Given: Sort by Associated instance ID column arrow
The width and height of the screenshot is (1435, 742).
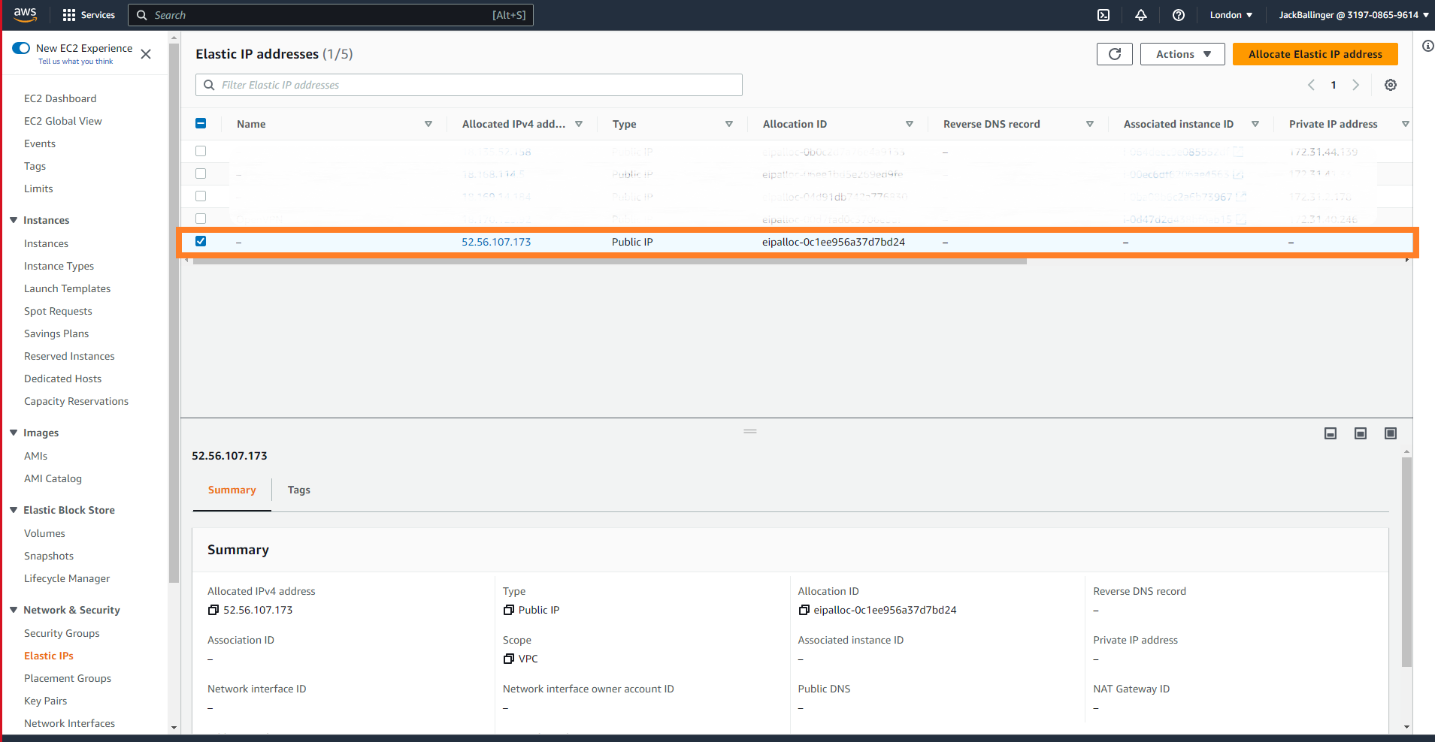Looking at the screenshot, I should (1255, 124).
